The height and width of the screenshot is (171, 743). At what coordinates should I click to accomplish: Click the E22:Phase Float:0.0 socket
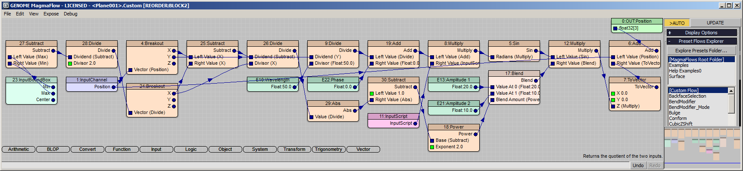point(355,87)
